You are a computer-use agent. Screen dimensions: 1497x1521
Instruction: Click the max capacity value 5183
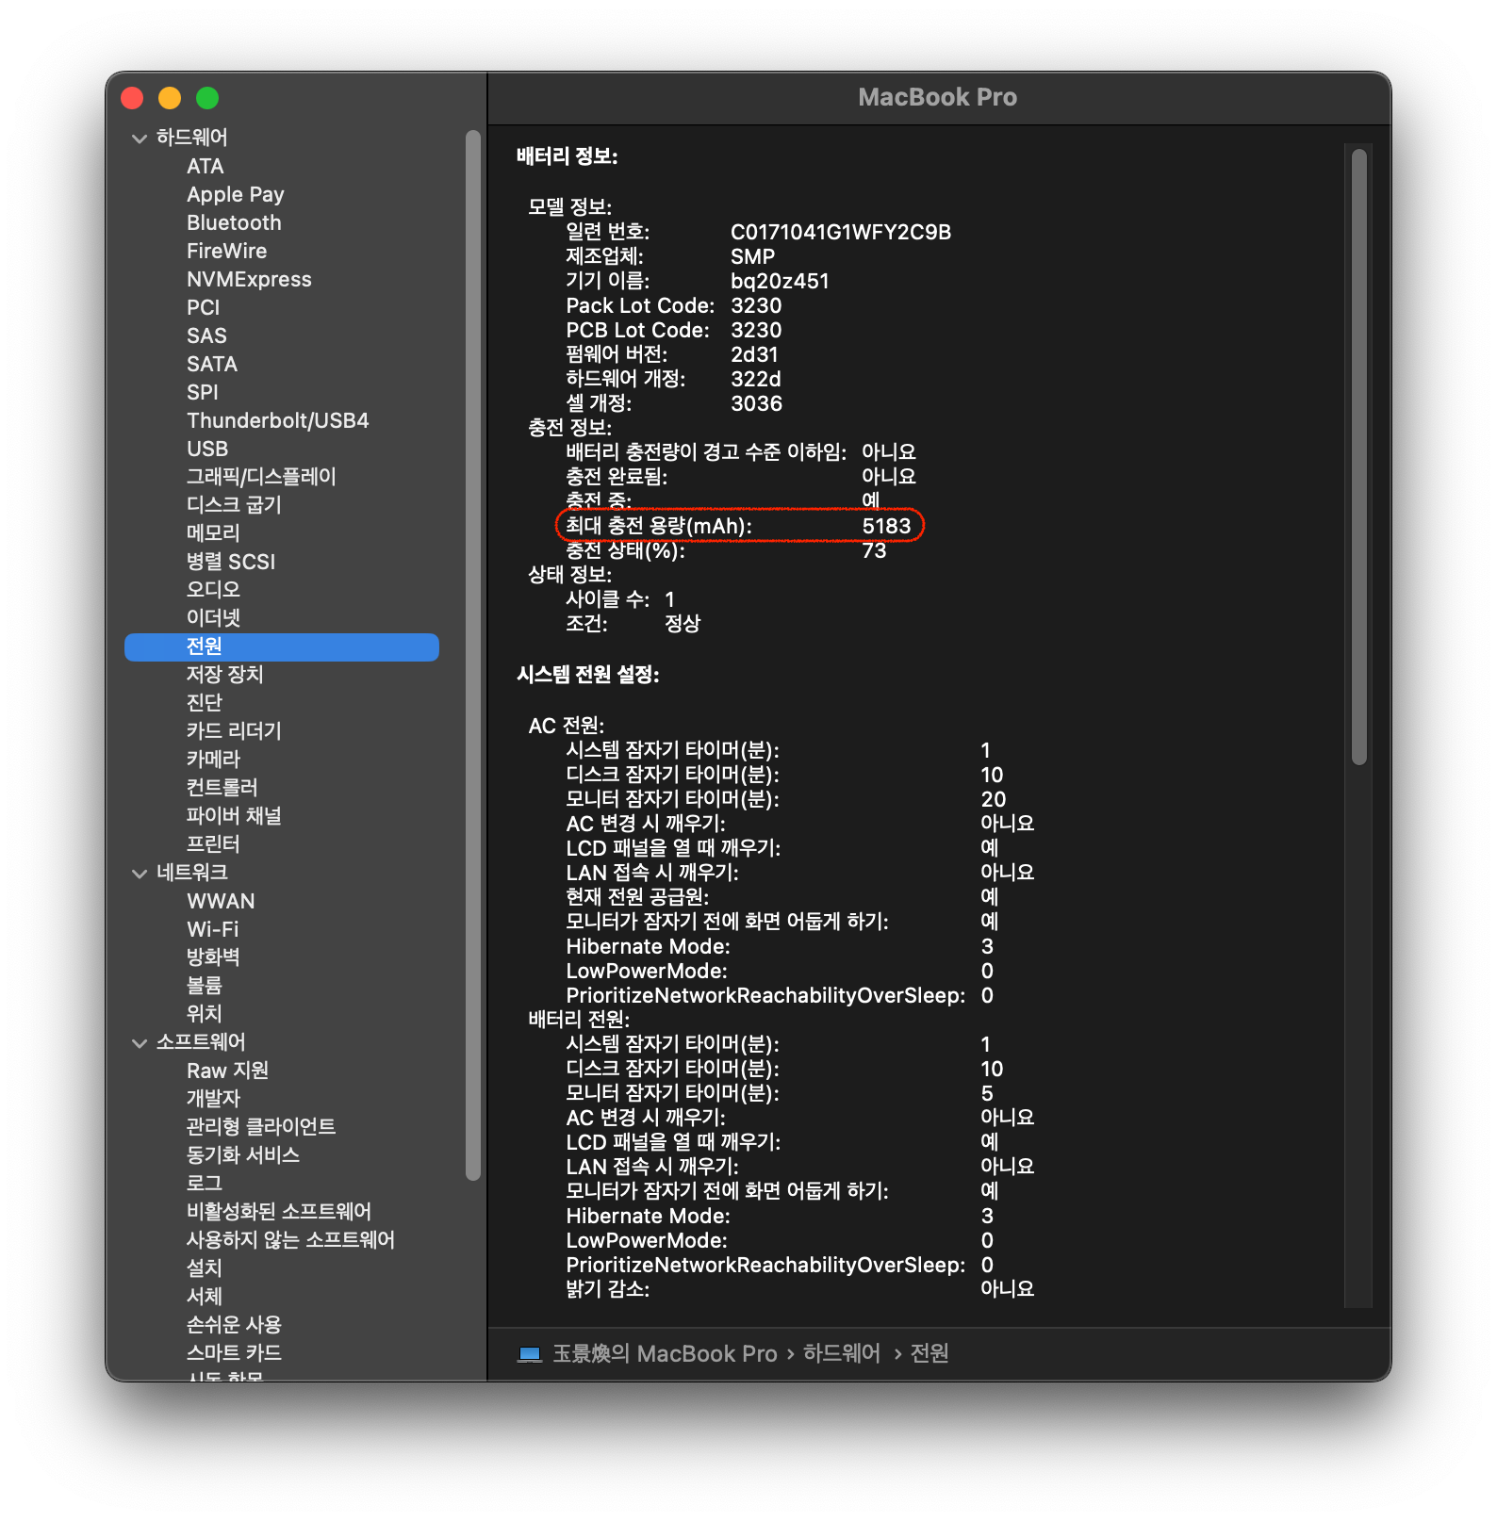[886, 526]
